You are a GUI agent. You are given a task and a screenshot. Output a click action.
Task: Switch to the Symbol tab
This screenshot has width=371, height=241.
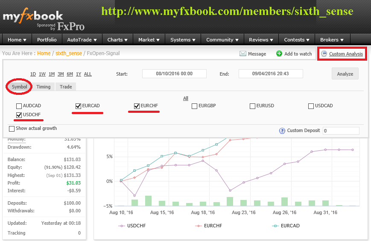pyautogui.click(x=19, y=87)
